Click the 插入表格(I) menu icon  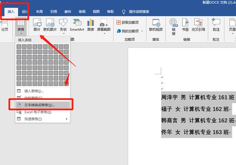(x=19, y=91)
